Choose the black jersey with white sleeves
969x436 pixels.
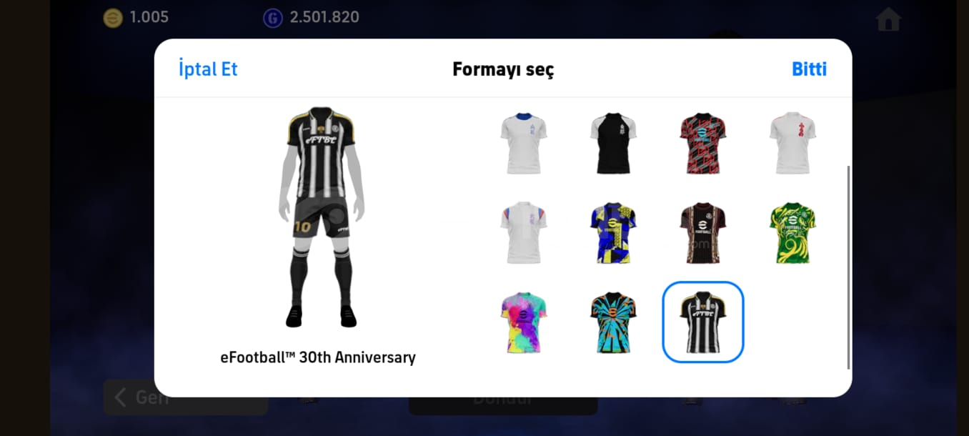(613, 143)
